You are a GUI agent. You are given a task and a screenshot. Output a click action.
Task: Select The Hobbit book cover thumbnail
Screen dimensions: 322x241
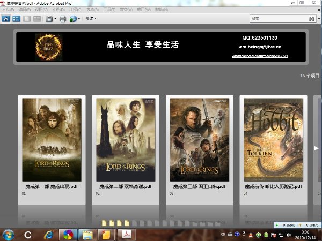coord(274,140)
